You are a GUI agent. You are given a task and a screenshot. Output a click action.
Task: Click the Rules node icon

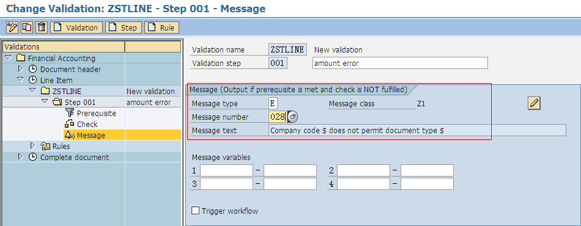coord(46,146)
